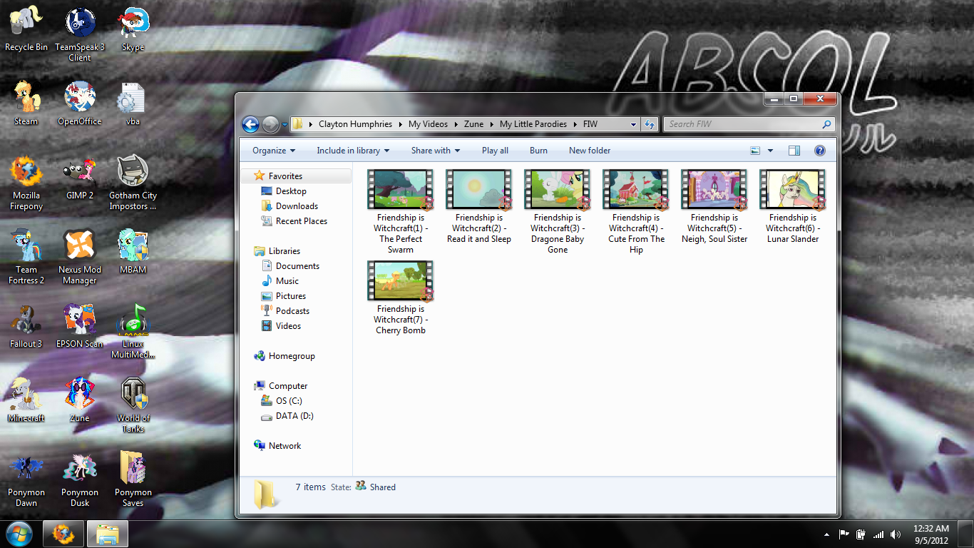The height and width of the screenshot is (548, 974).
Task: Select Ponymon Dusk desktop icon
Action: click(x=80, y=479)
